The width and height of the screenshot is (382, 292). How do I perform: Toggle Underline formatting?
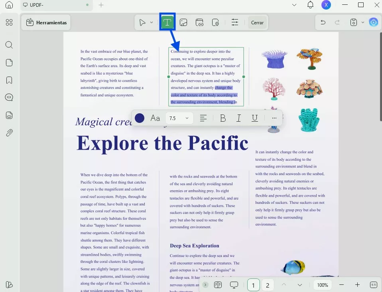click(254, 118)
